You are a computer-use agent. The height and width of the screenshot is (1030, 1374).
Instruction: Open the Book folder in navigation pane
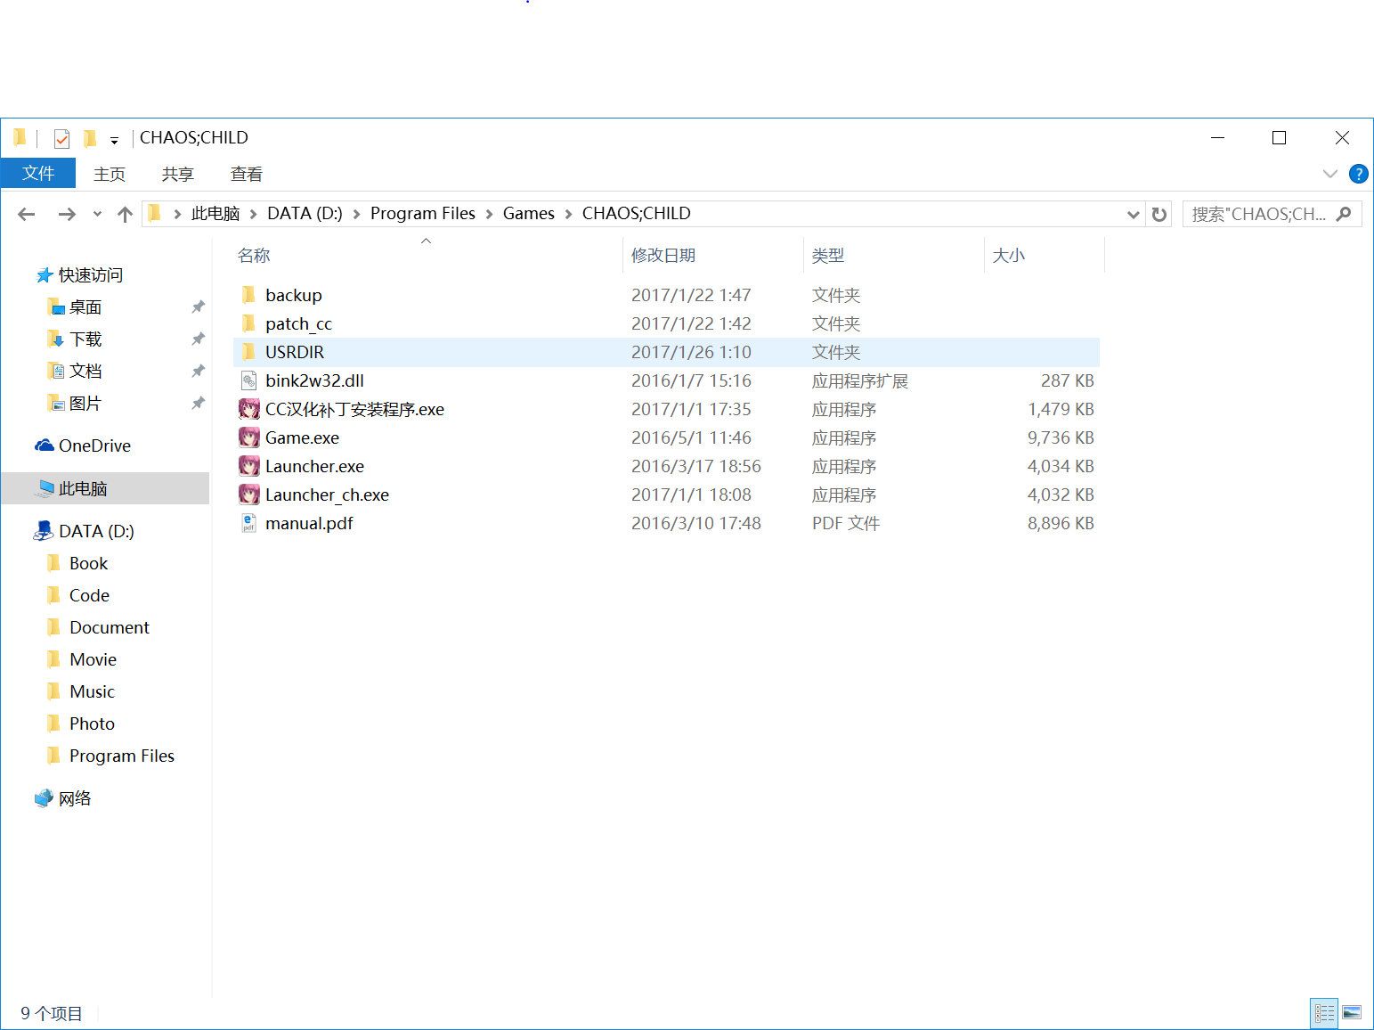(88, 563)
